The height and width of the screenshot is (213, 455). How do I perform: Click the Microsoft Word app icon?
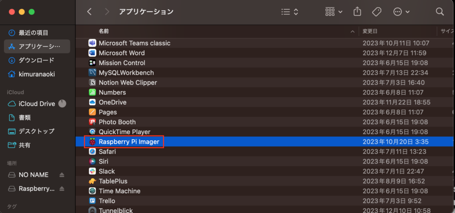(92, 53)
